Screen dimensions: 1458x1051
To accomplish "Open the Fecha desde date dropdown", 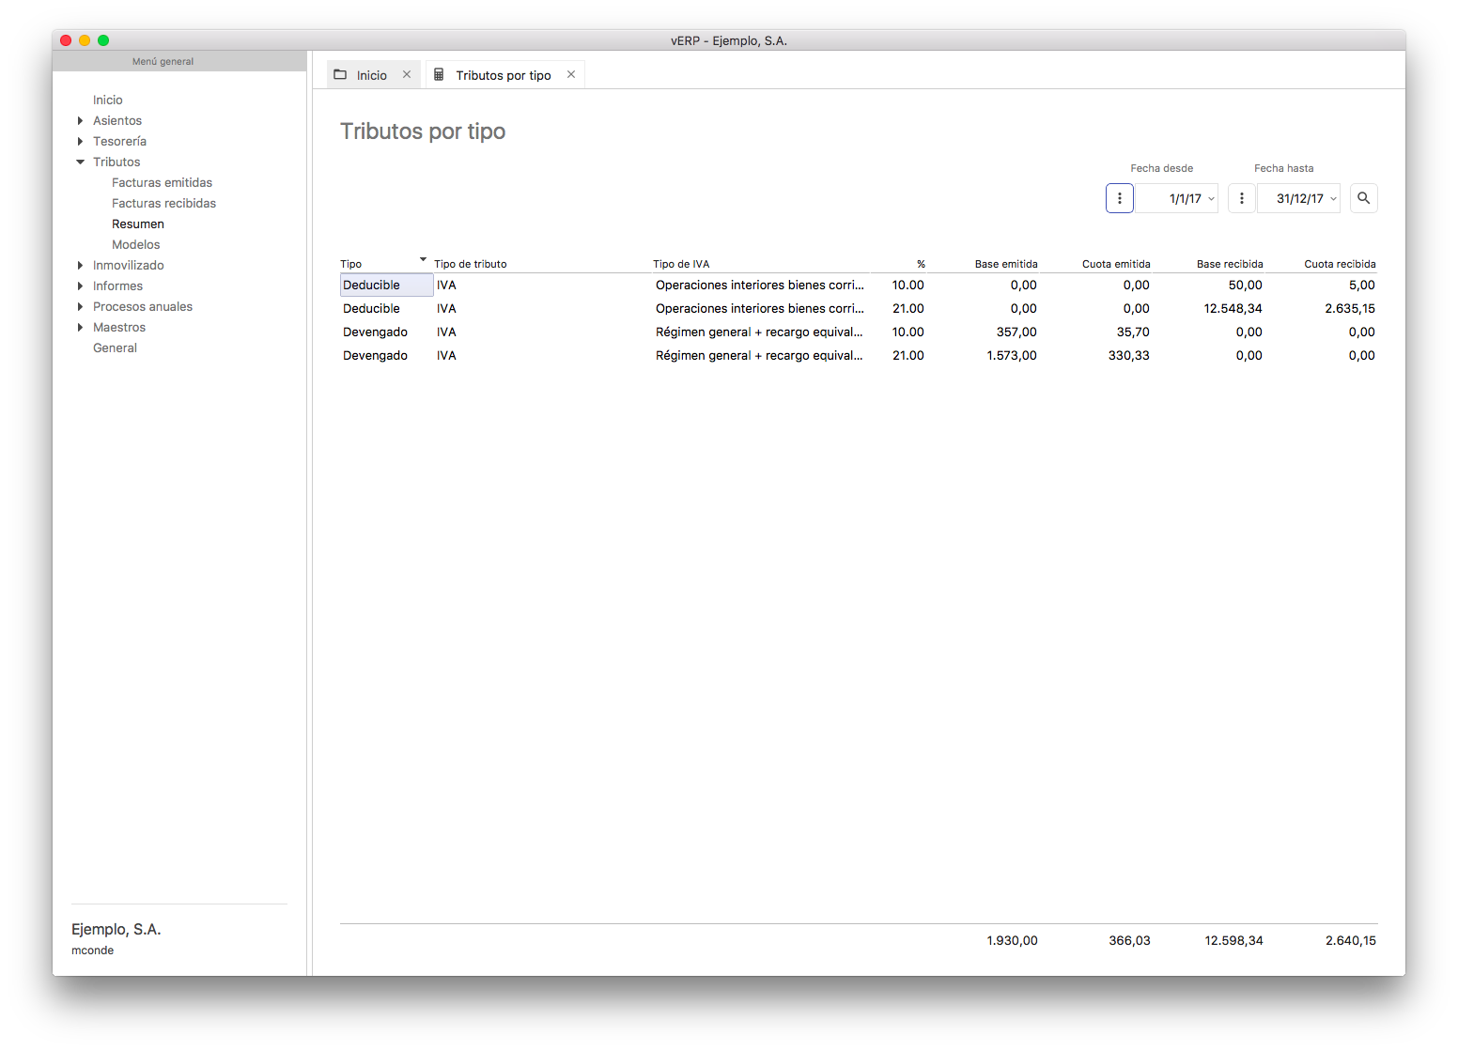I will coord(1211,199).
